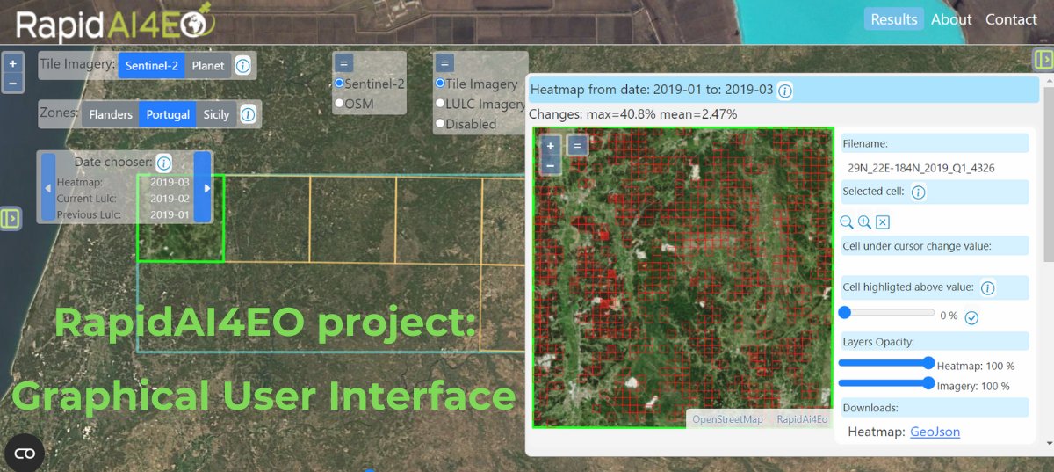Click Changes max=40.8% mean=2.47% text
This screenshot has width=1054, height=472.
click(633, 114)
